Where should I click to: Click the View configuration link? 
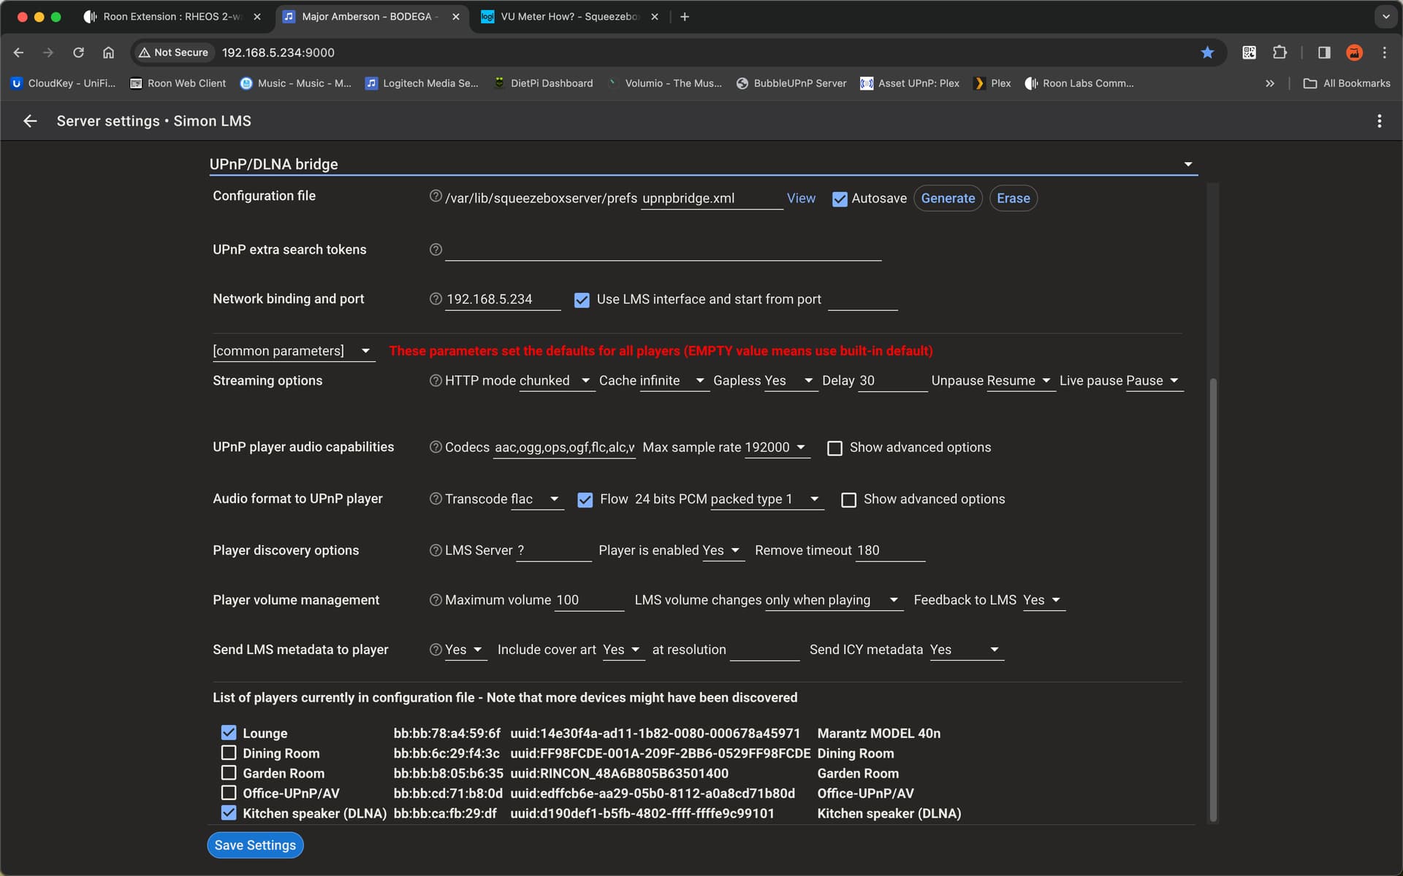tap(801, 199)
